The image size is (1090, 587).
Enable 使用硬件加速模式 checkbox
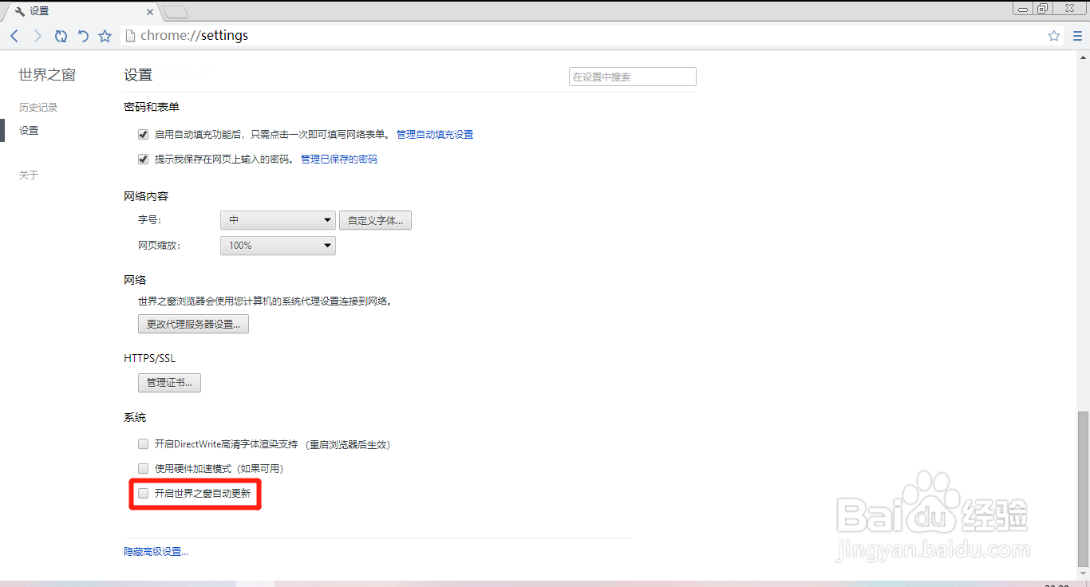point(144,469)
